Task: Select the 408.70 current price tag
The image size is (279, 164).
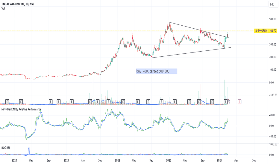Action: click(x=273, y=31)
